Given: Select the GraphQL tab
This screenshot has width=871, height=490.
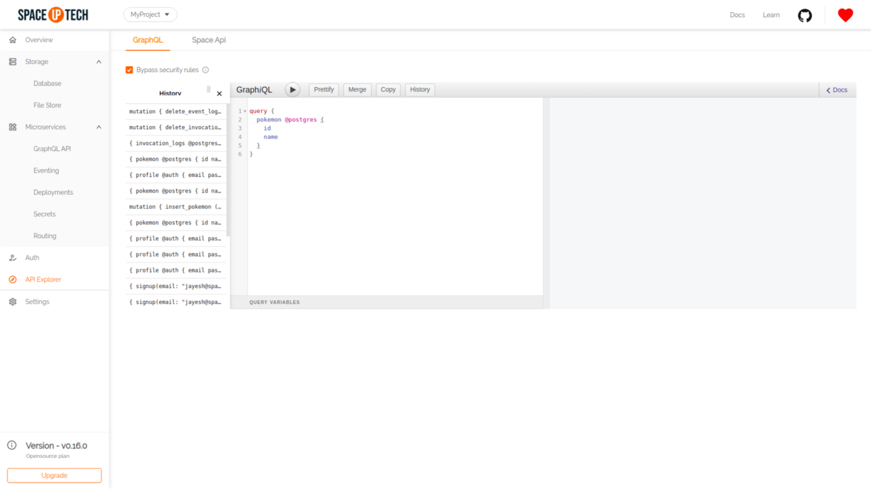Looking at the screenshot, I should (x=148, y=40).
